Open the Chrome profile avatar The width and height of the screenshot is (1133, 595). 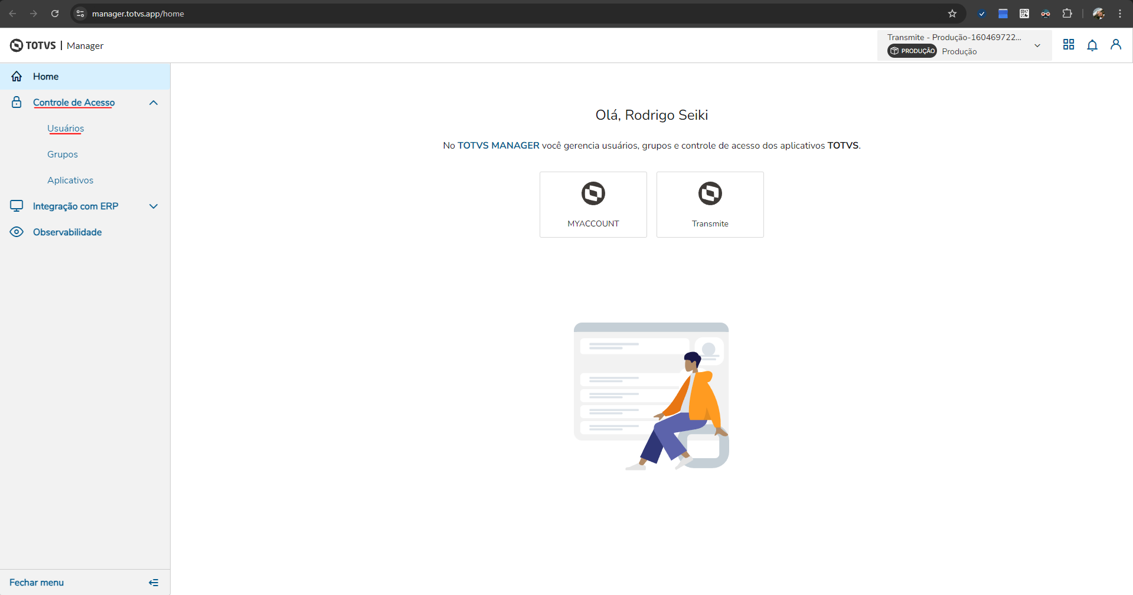[1099, 14]
